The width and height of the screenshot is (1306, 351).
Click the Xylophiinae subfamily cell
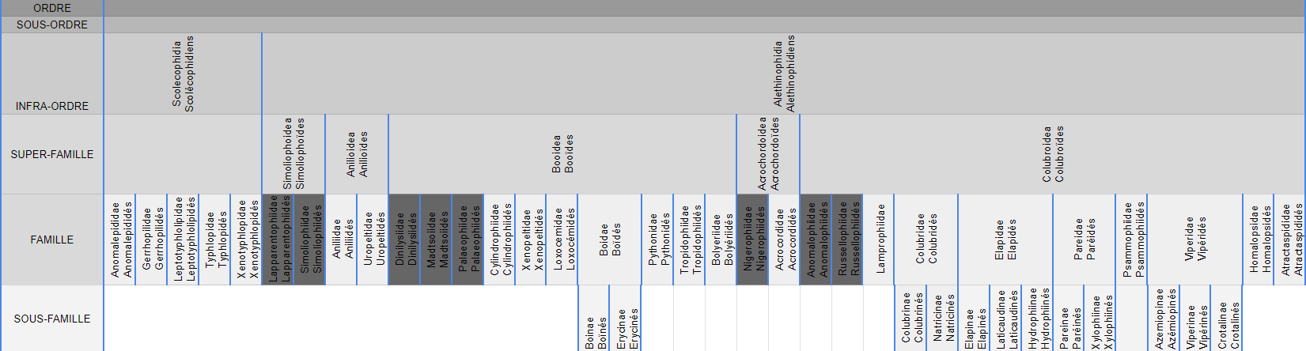click(x=1100, y=319)
